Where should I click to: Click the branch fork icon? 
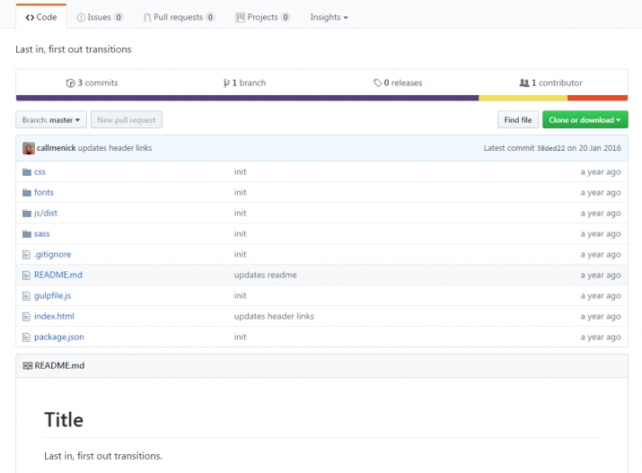[226, 83]
